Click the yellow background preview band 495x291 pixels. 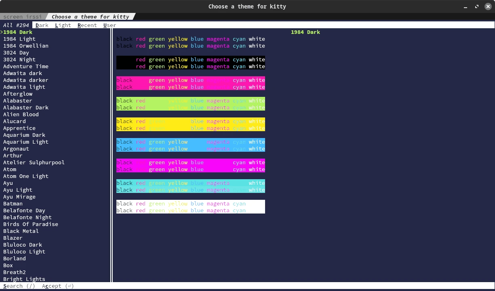[191, 124]
